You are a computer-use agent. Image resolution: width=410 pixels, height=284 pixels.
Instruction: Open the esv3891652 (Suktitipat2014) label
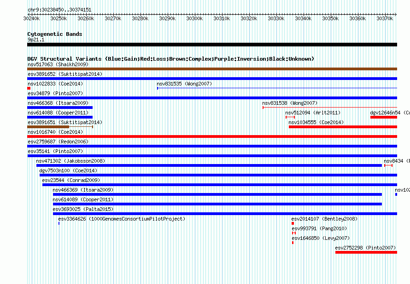click(65, 74)
